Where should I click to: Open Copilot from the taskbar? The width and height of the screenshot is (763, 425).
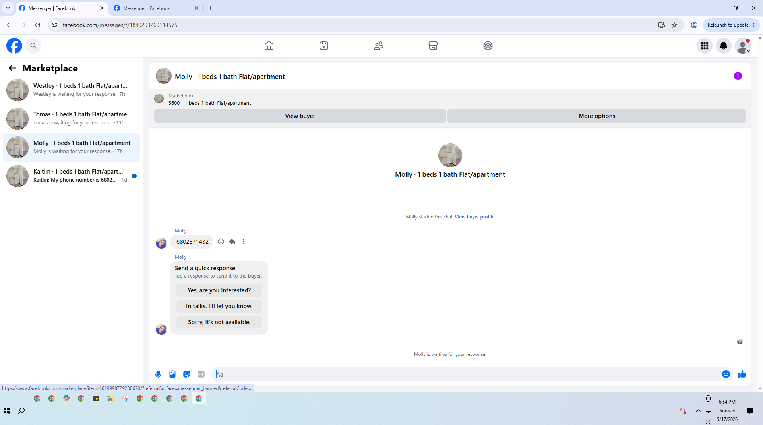click(66, 398)
